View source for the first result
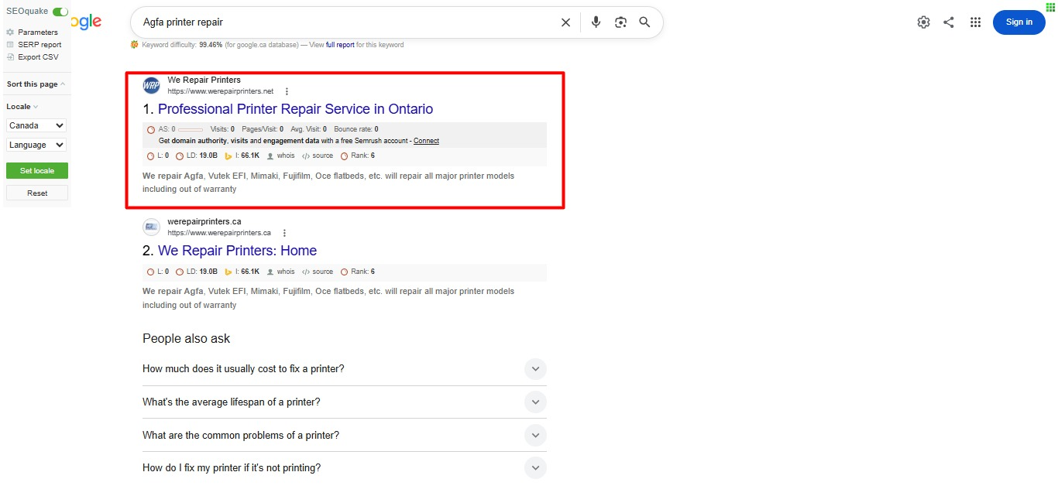 [x=318, y=156]
